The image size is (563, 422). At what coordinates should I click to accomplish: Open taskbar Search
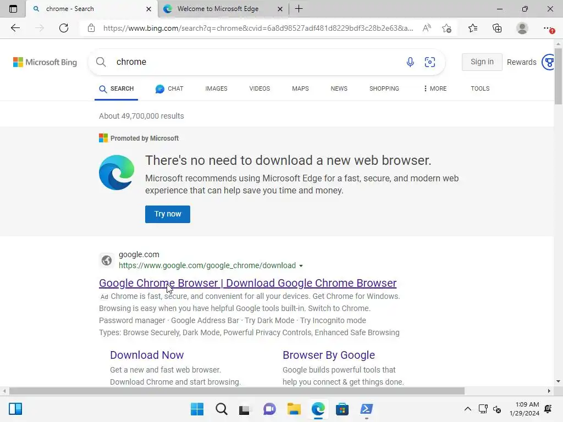click(x=222, y=409)
